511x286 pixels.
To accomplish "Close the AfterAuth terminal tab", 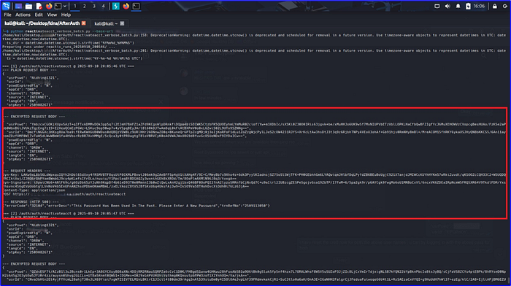I will click(84, 23).
